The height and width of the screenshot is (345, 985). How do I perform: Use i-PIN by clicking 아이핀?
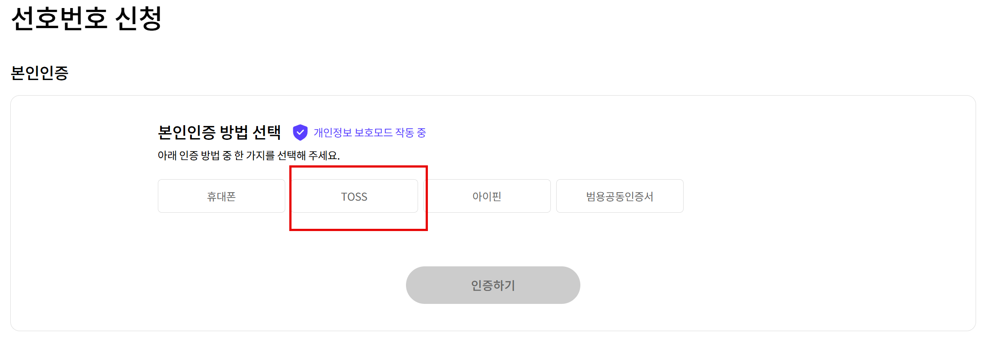point(487,196)
